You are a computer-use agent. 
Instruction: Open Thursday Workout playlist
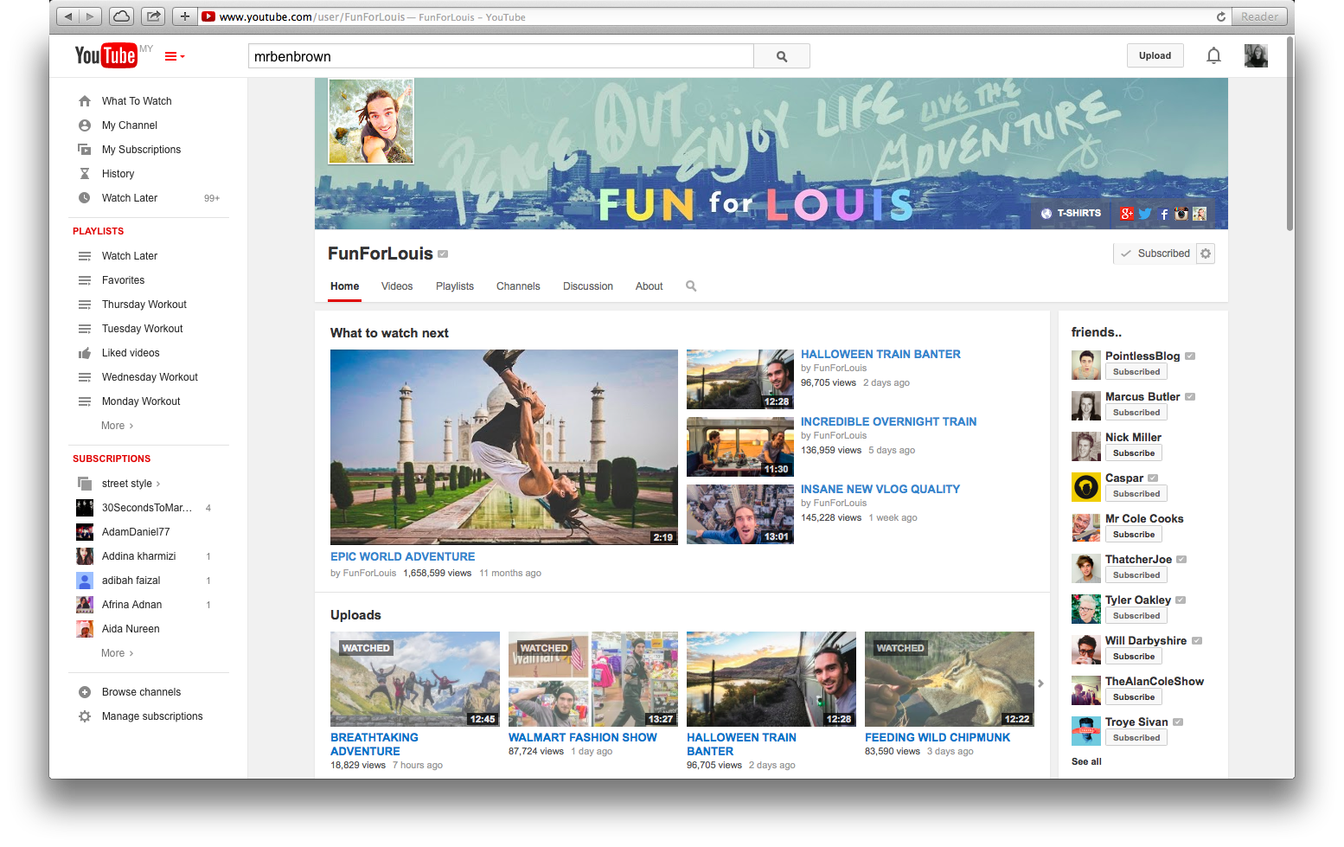144,305
